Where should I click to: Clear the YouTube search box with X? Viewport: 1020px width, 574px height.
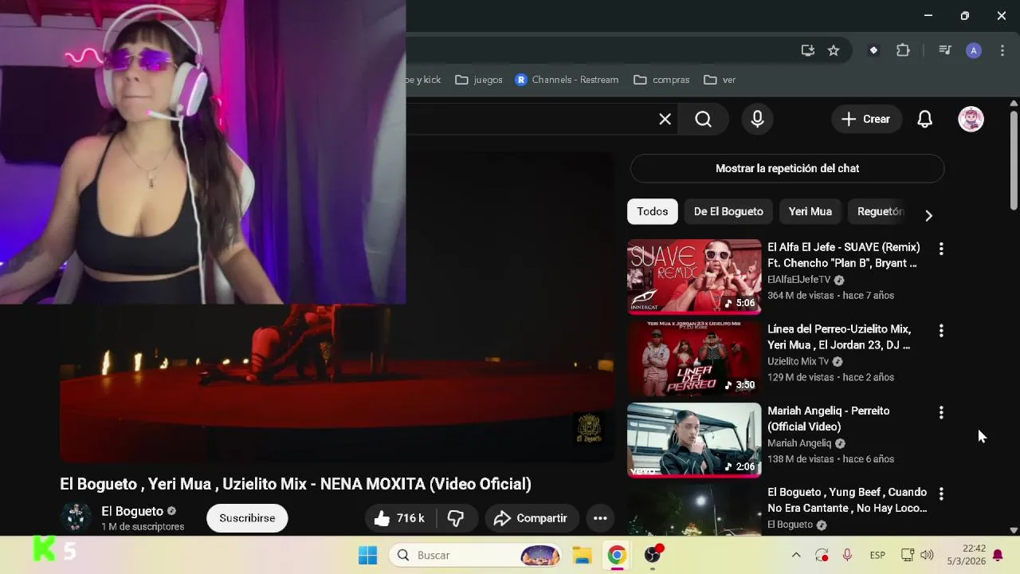point(665,120)
